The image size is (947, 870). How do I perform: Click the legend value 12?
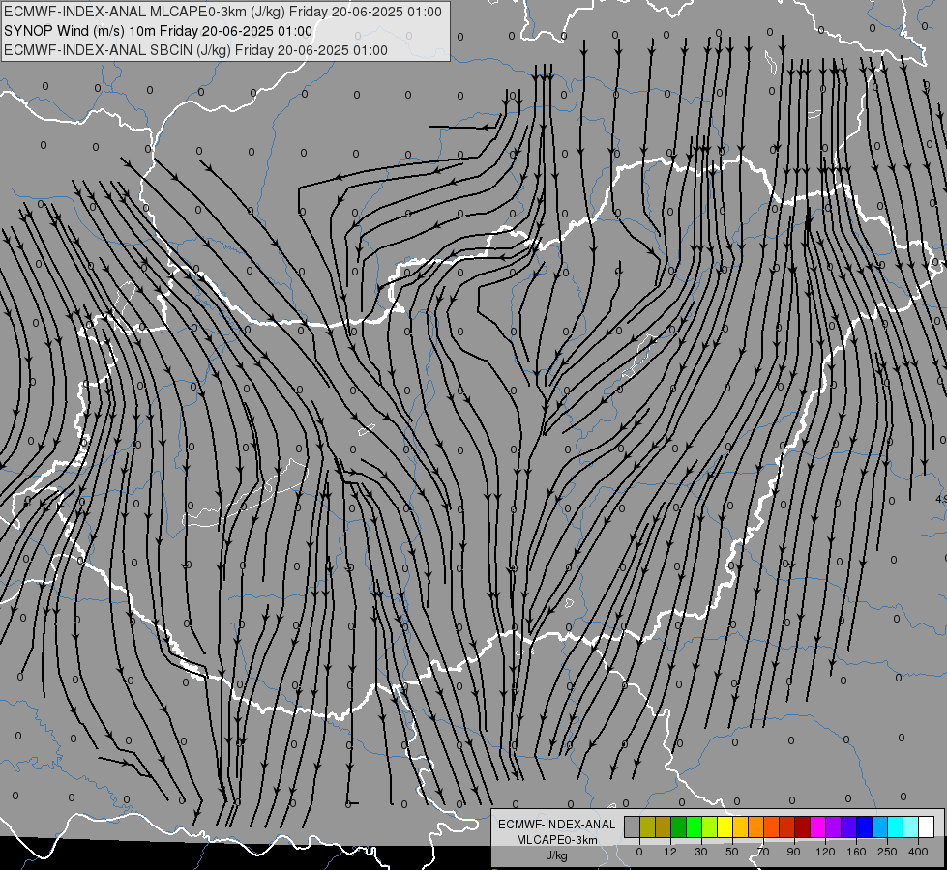(670, 852)
